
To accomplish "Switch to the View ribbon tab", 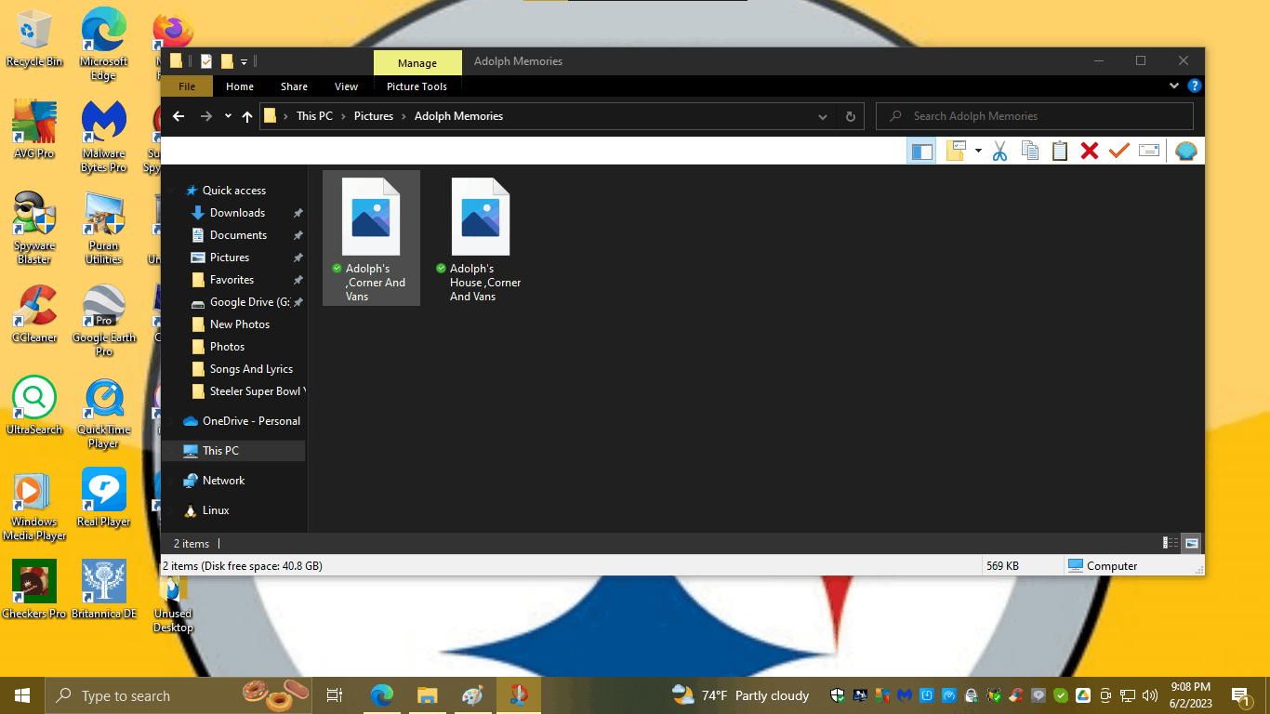I will click(x=346, y=86).
